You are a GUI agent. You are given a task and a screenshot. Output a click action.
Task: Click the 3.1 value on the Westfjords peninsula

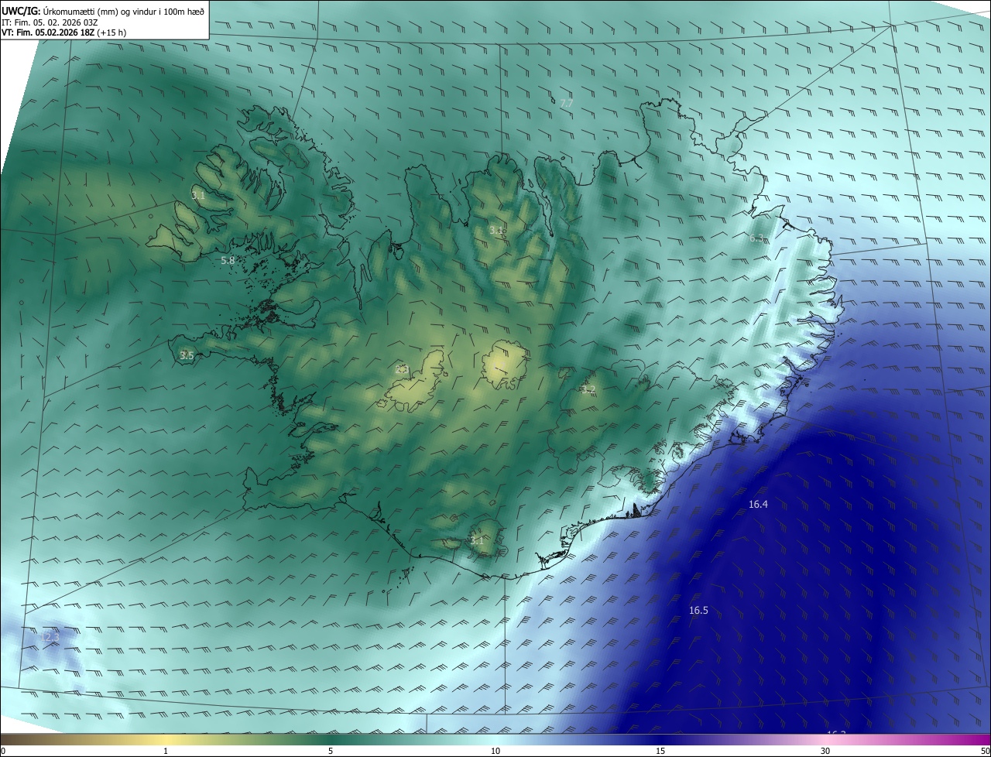[x=198, y=196]
